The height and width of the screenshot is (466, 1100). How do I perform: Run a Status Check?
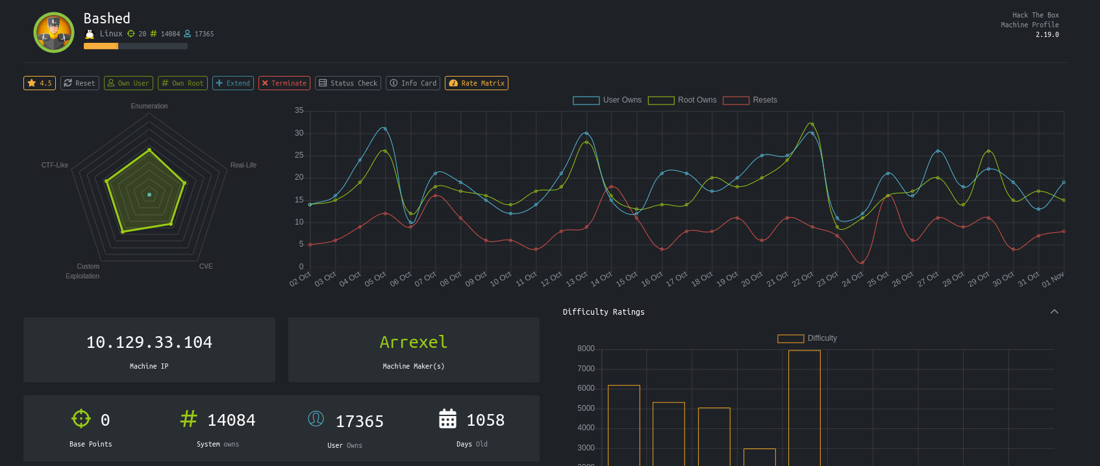click(x=348, y=83)
